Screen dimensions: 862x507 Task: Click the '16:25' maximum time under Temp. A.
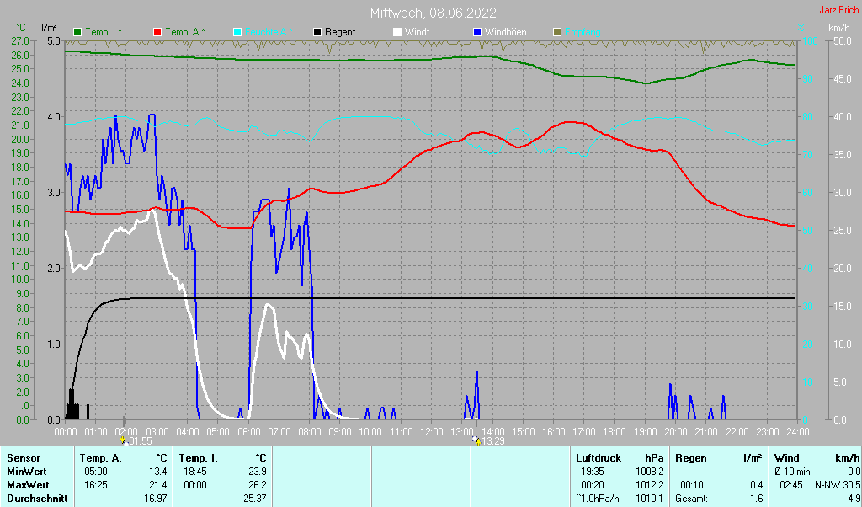[96, 486]
